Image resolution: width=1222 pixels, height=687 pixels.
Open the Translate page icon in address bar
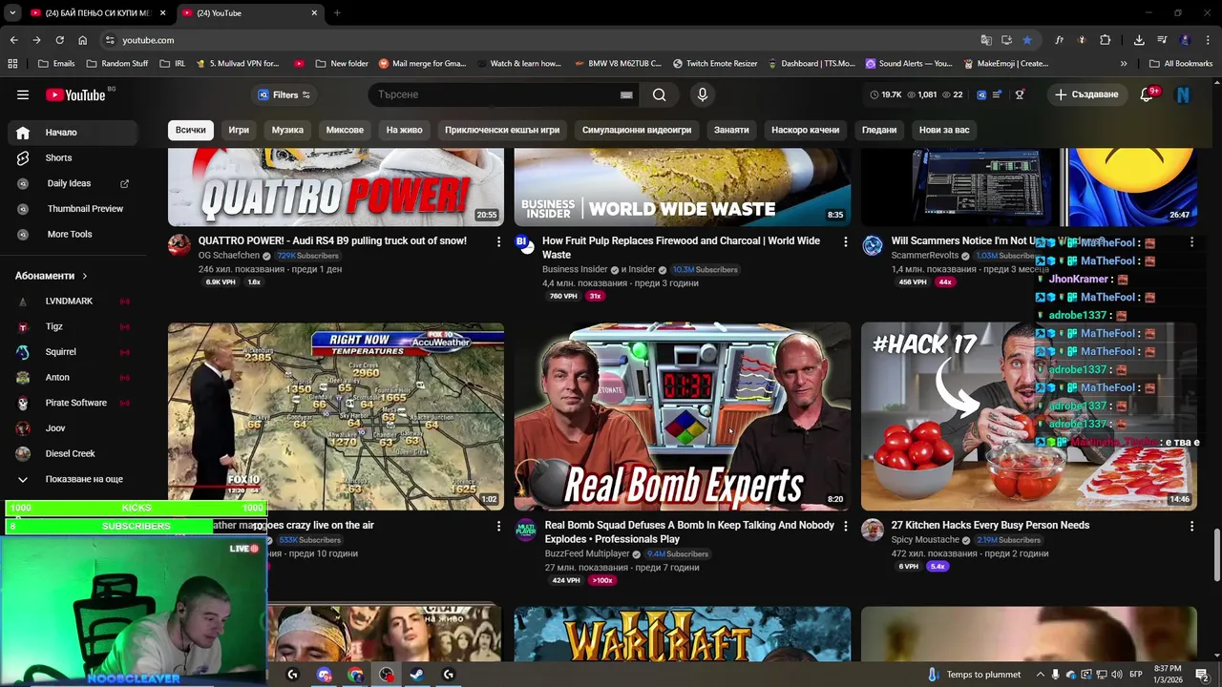[986, 40]
